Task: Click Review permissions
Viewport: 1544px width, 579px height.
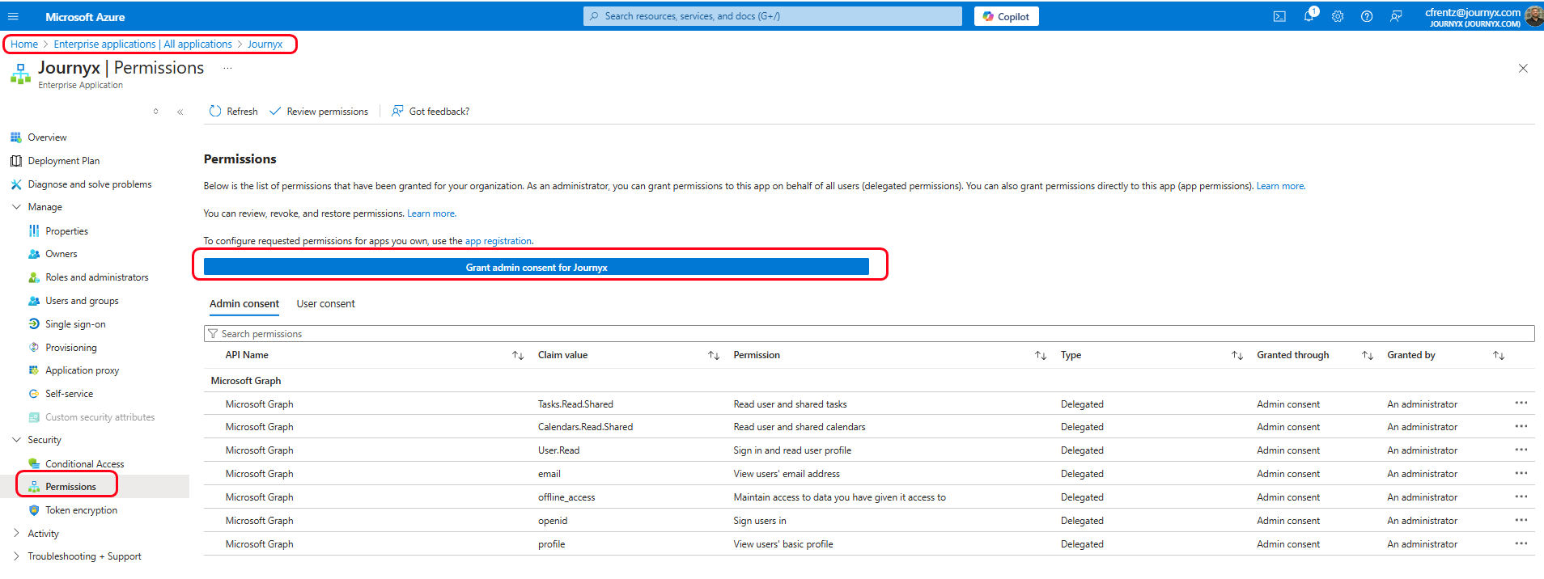Action: pyautogui.click(x=318, y=112)
